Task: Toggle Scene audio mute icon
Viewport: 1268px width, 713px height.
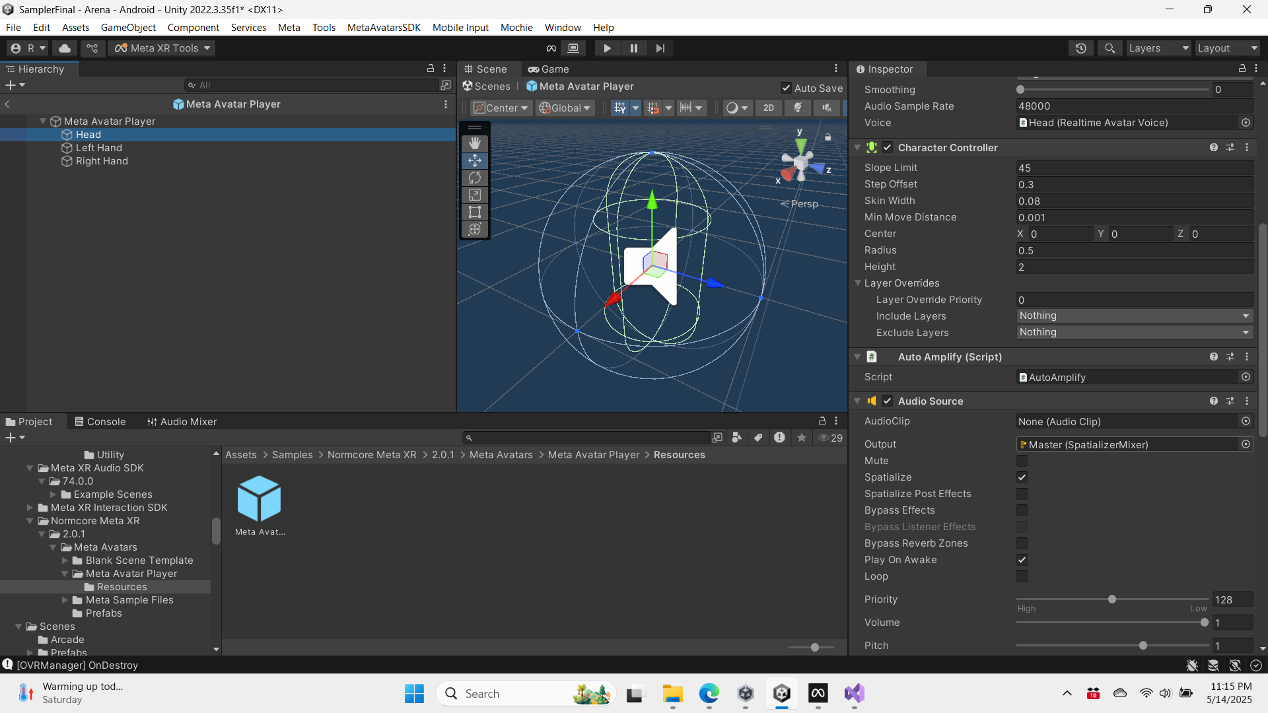Action: click(826, 108)
